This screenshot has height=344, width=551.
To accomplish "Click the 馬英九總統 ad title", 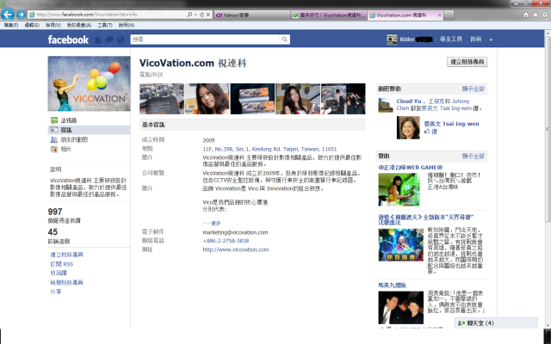I will pos(392,285).
